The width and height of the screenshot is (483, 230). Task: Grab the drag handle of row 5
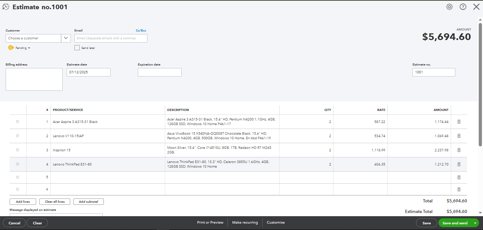point(17,177)
